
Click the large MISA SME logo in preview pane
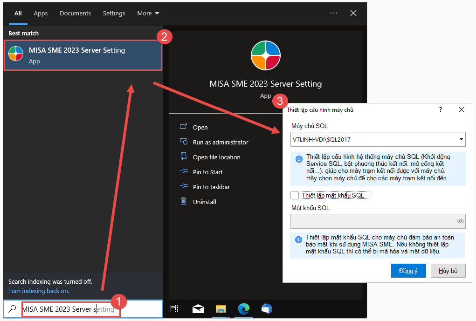point(265,55)
